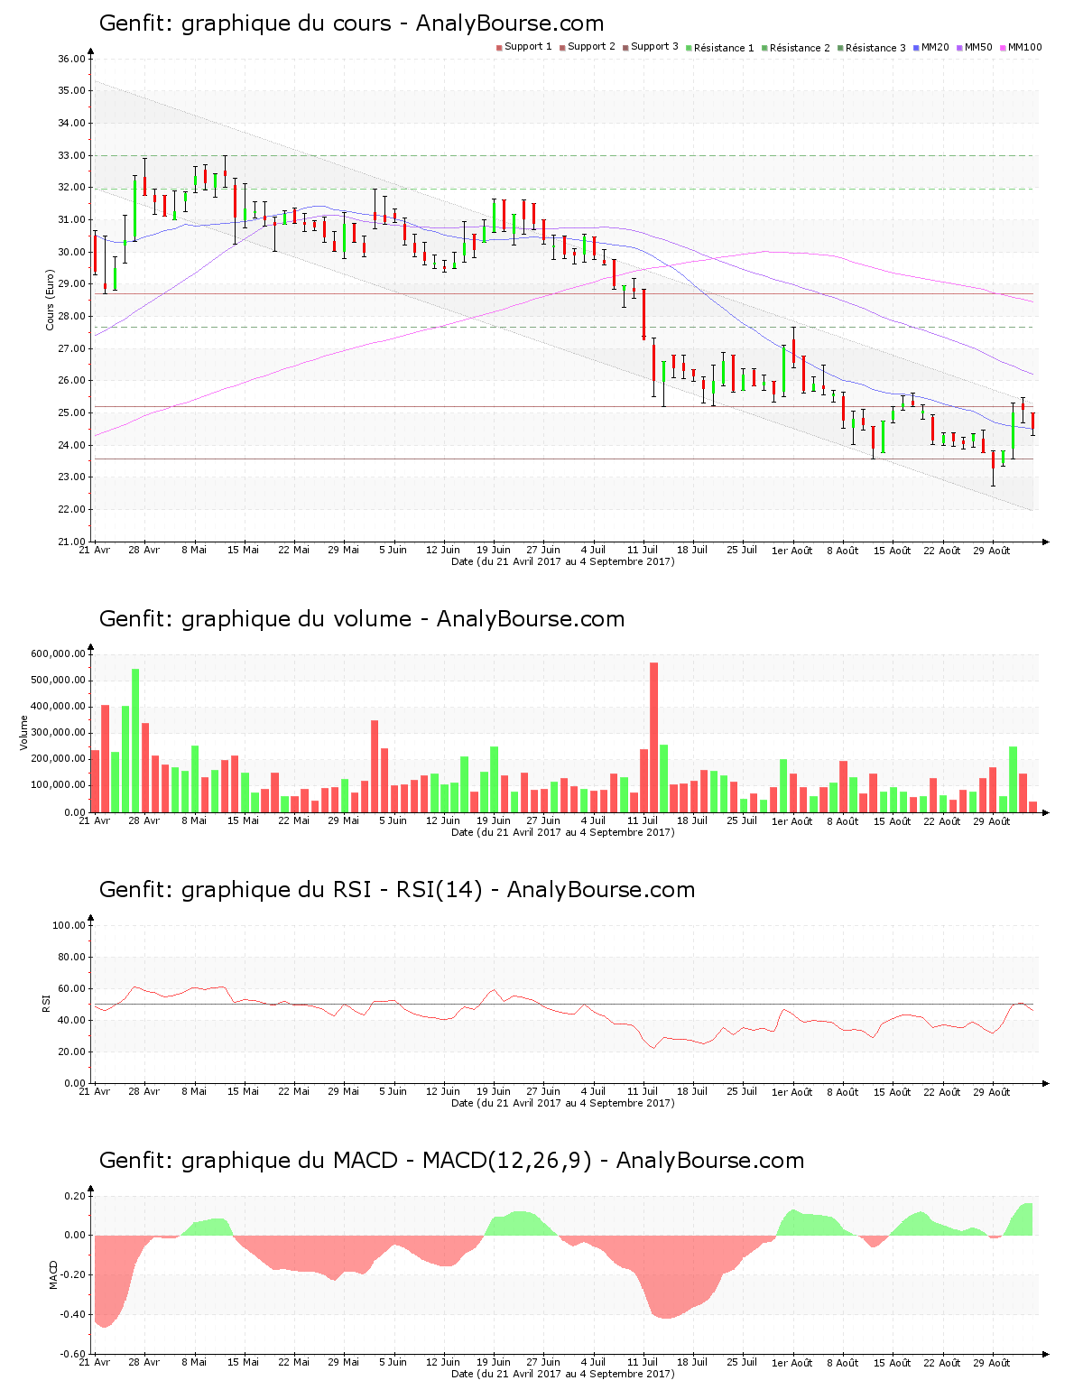Screen dimensions: 1083x1399
Task: Click the date range caption under MACD chart
Action: point(563,1374)
